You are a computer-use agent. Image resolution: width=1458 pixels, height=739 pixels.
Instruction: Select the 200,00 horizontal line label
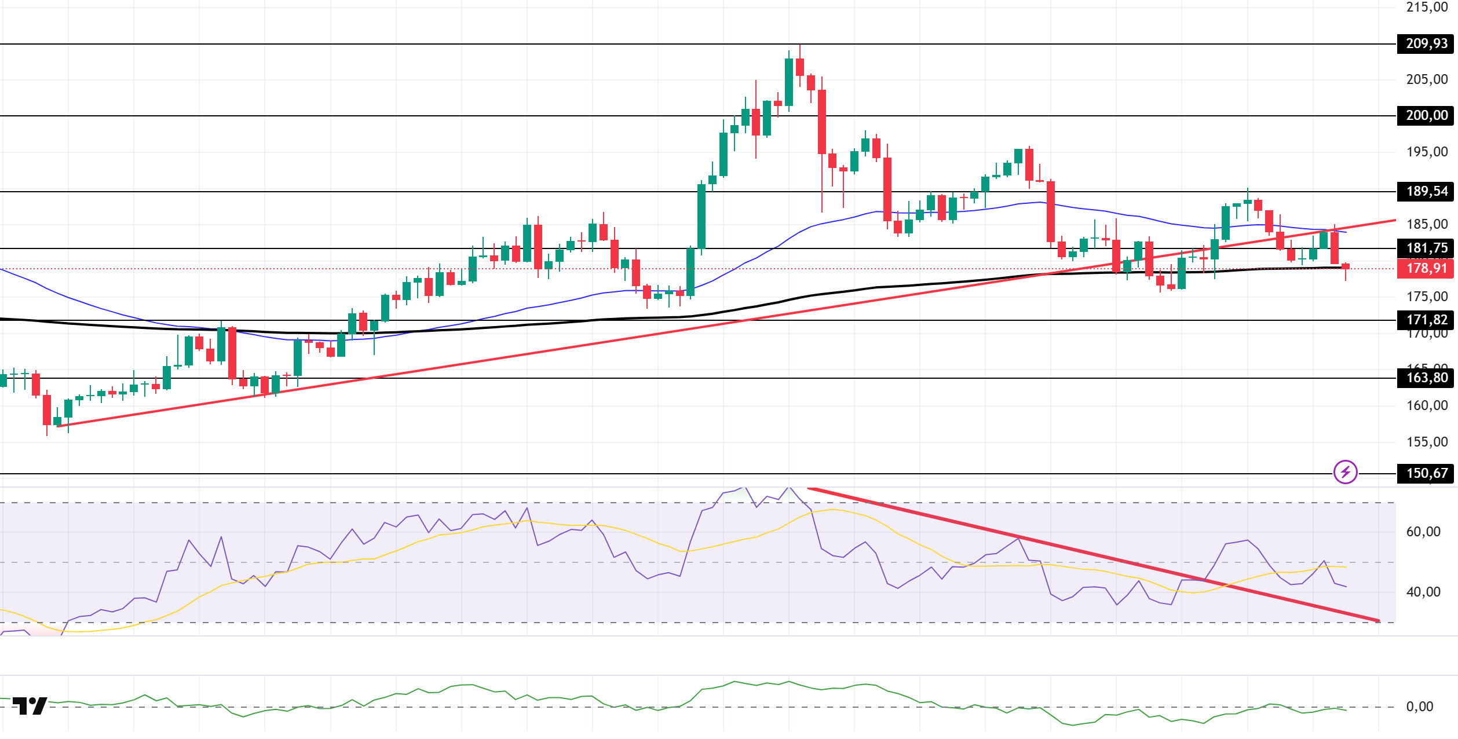click(x=1426, y=115)
